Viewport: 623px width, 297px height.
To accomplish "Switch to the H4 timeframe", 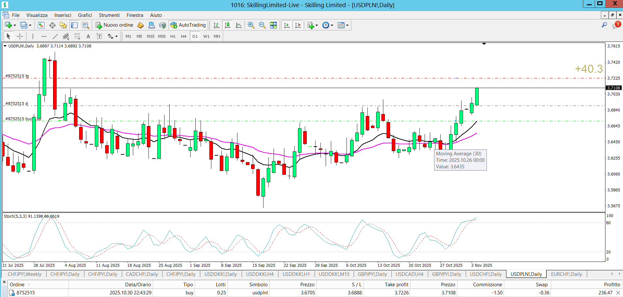I will (x=183, y=36).
